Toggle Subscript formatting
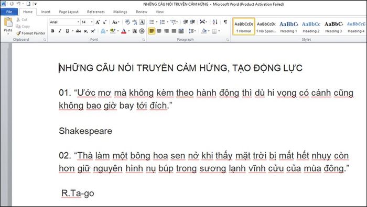 coord(86,31)
